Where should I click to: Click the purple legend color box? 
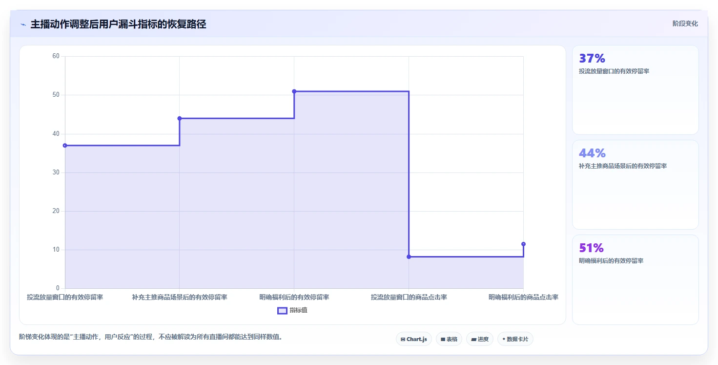[x=282, y=310]
